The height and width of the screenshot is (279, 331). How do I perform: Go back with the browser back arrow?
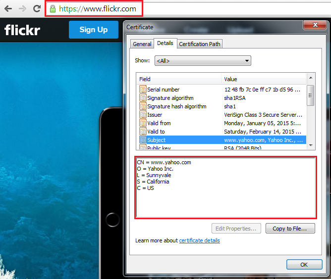click(x=8, y=9)
